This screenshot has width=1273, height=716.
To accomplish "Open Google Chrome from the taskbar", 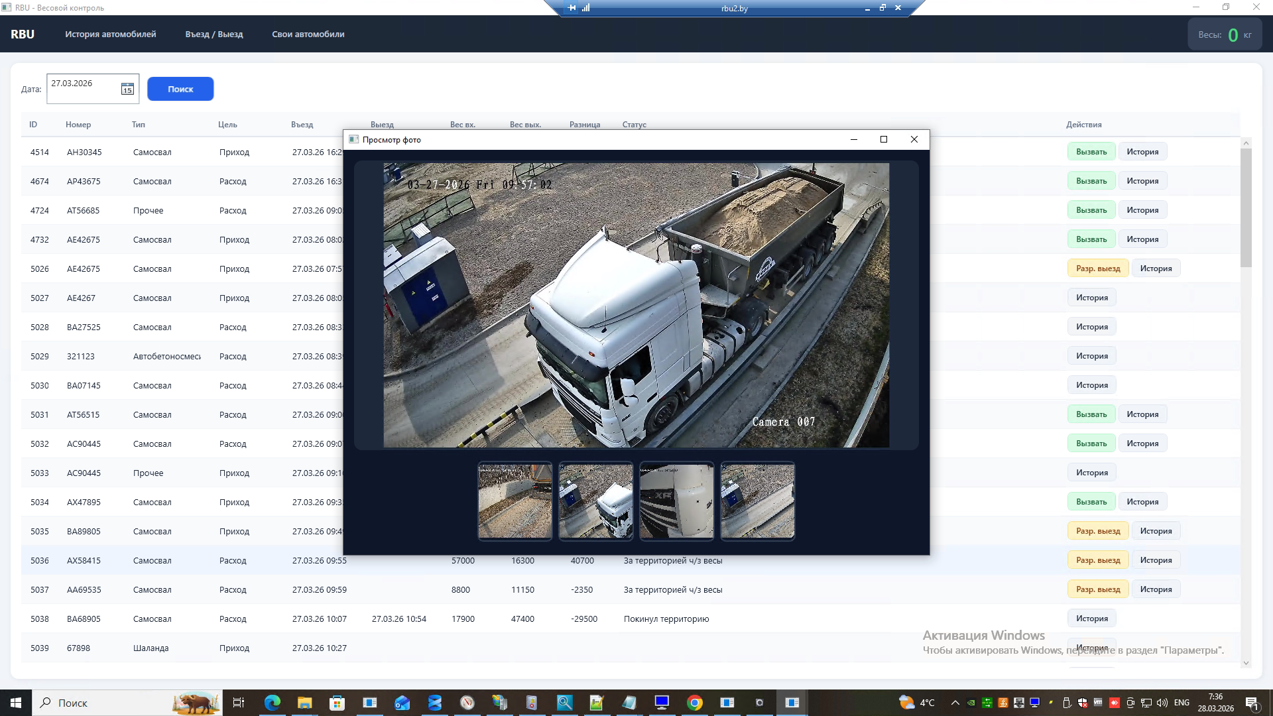I will (694, 703).
